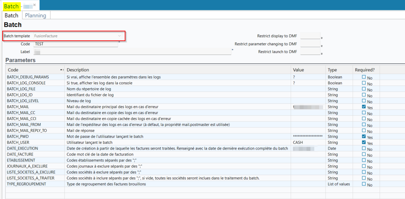Open TYPE_REGROUPEMENT list of values cell
This screenshot has width=405, height=199.
pos(308,184)
